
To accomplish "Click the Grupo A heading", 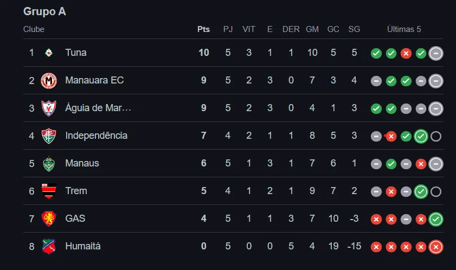I will (x=44, y=11).
